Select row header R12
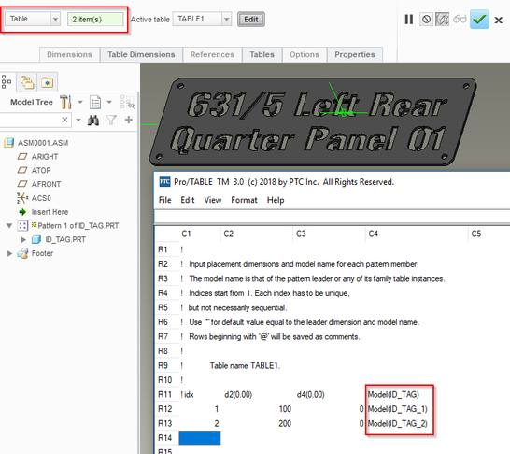 [167, 409]
